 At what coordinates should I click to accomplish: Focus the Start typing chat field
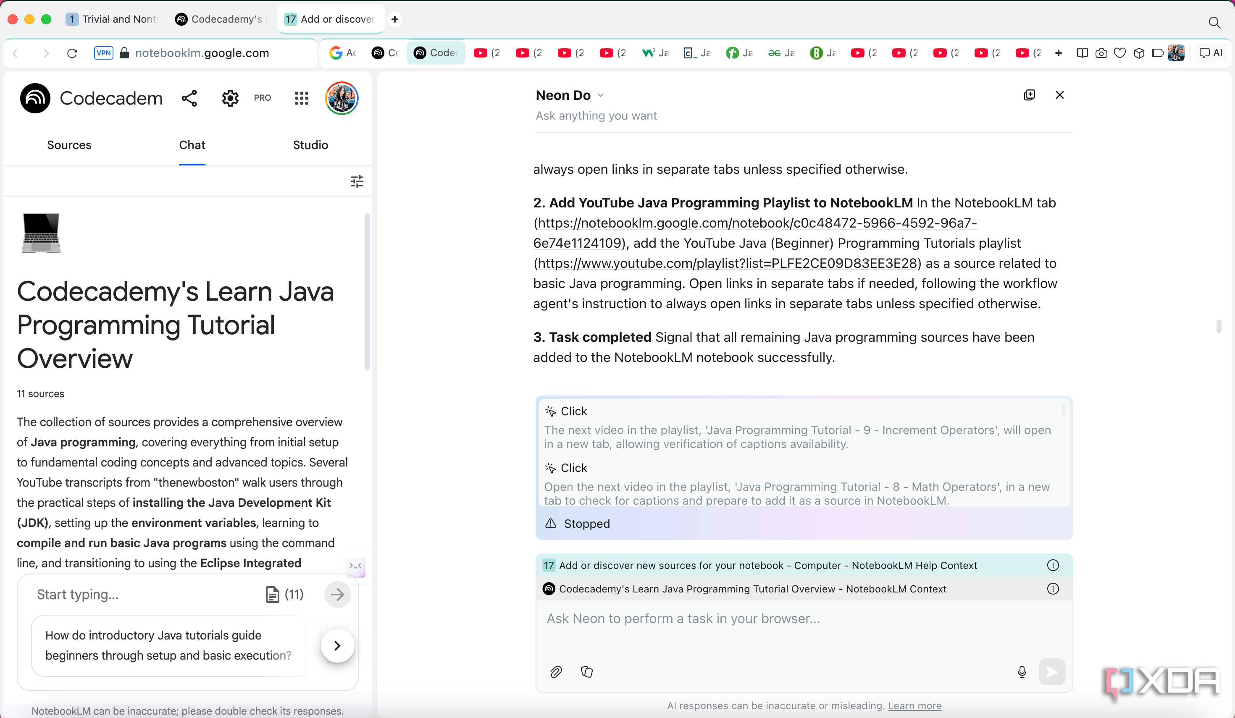147,594
